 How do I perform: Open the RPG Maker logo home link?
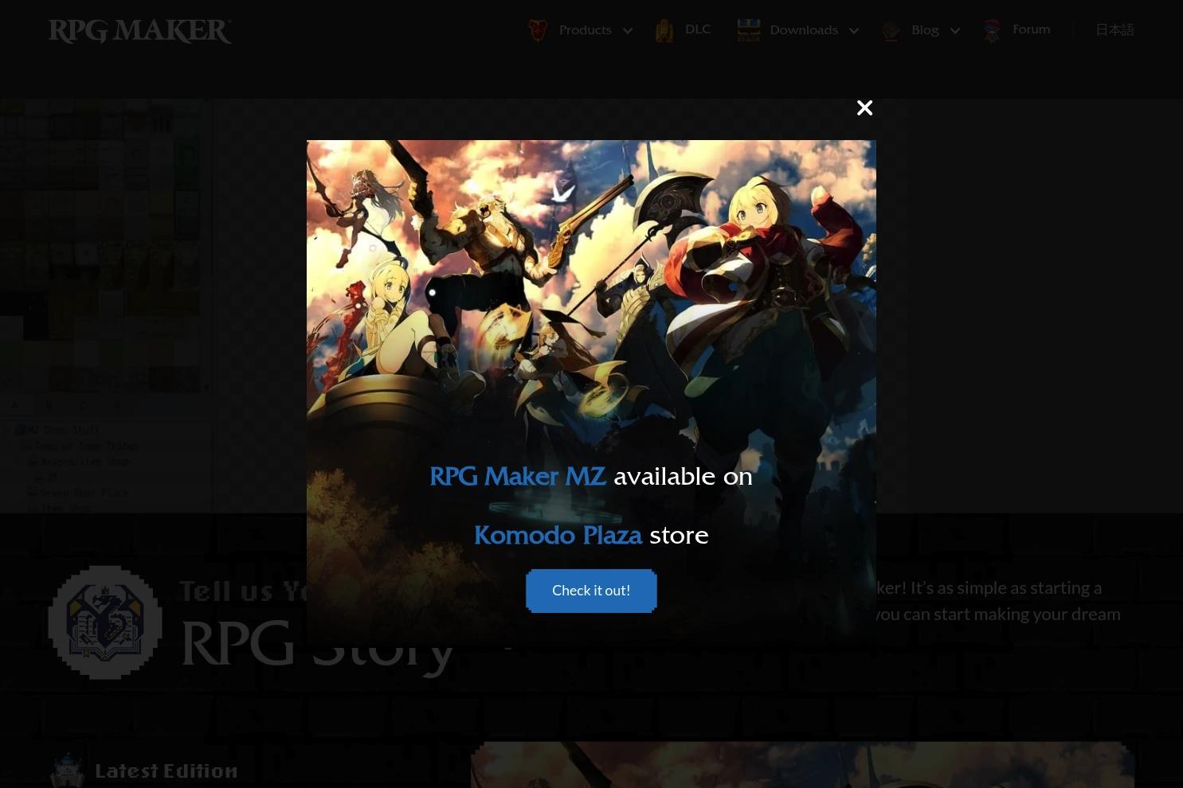coord(140,30)
